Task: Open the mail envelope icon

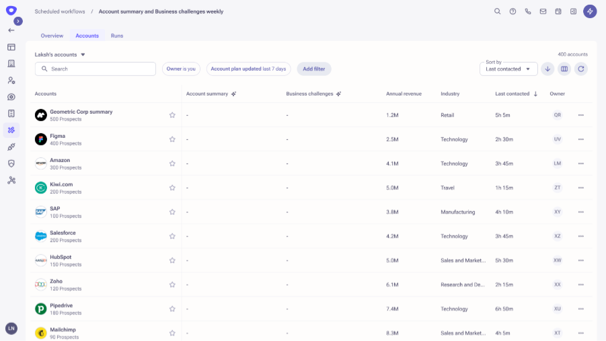Action: click(x=543, y=11)
